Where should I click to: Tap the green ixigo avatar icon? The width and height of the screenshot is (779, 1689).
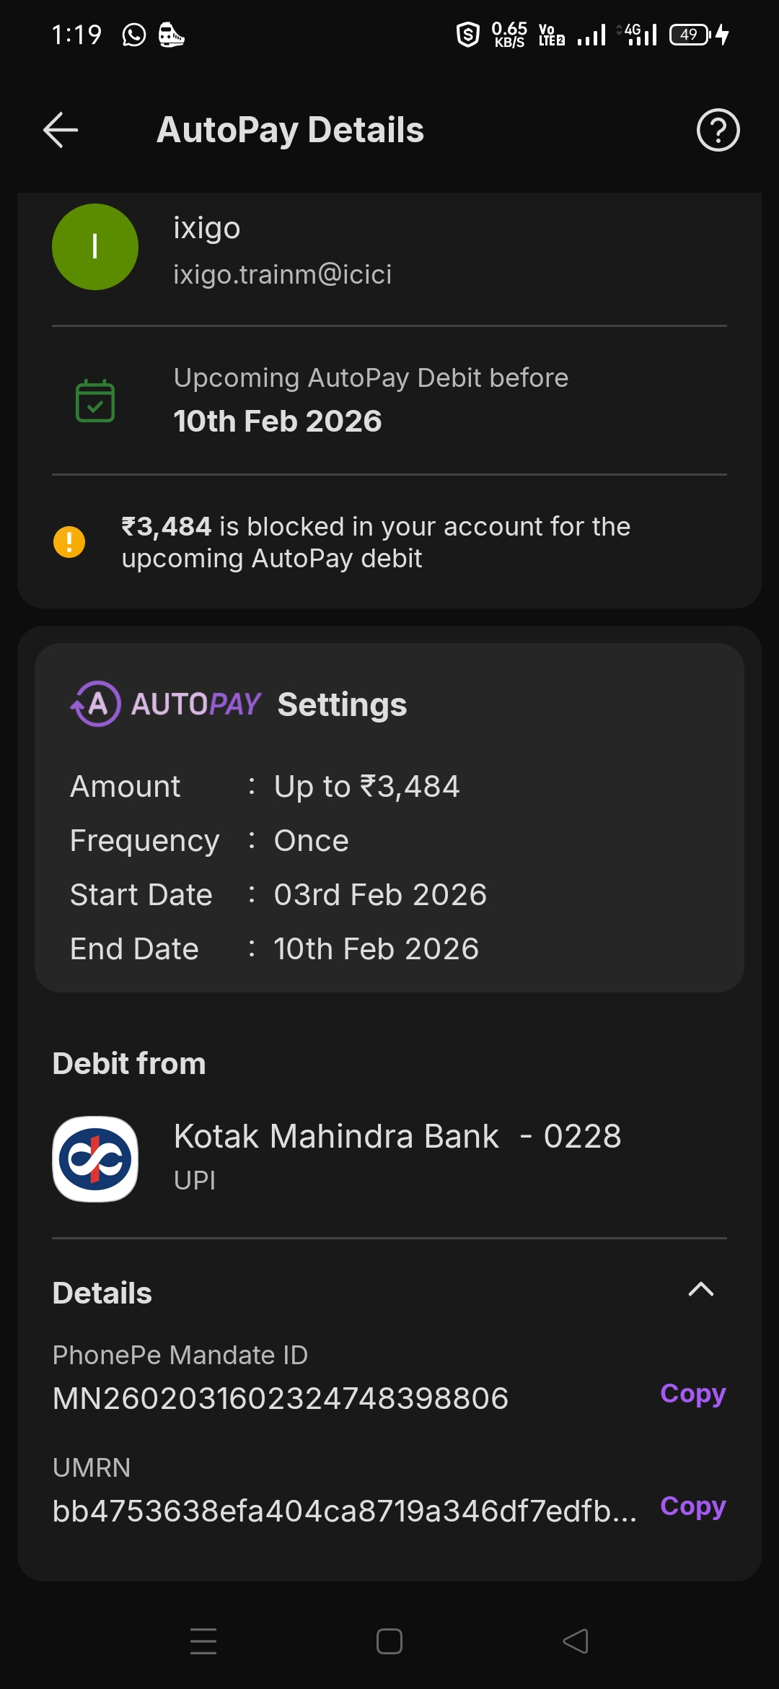click(95, 247)
